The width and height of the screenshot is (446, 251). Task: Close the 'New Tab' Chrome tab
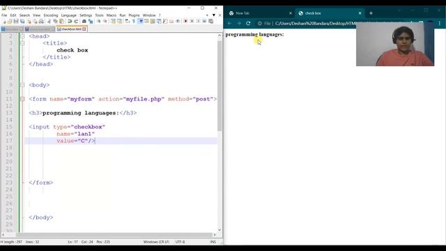pos(291,13)
